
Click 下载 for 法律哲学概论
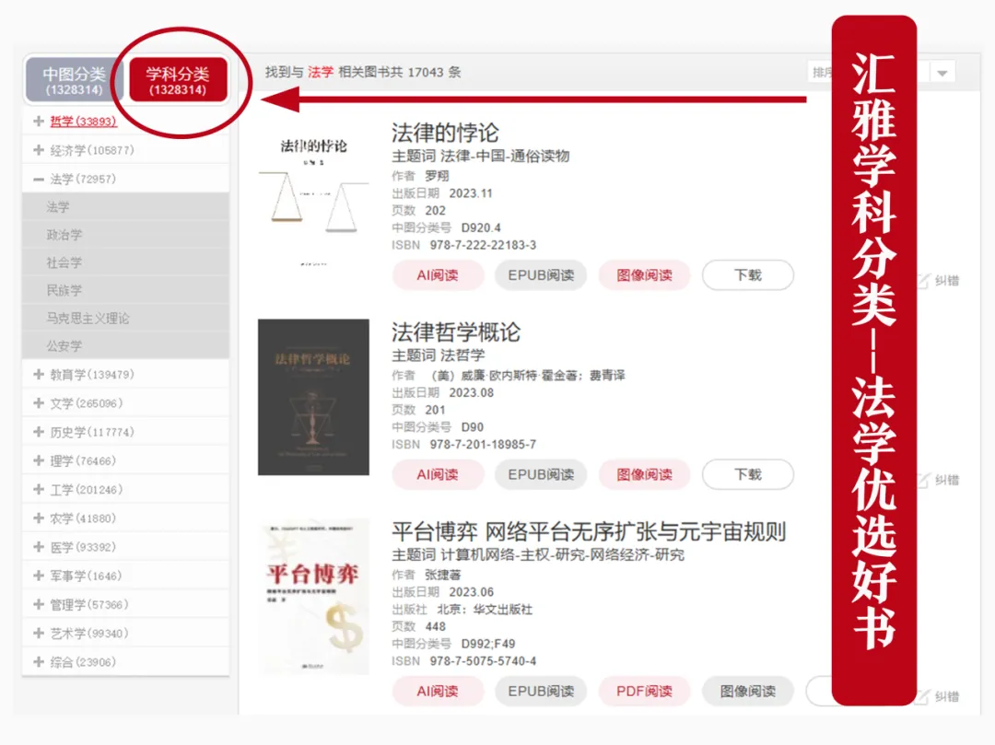click(x=747, y=474)
